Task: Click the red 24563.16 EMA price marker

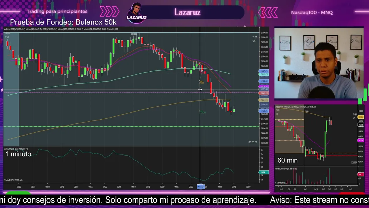Action: point(264,93)
